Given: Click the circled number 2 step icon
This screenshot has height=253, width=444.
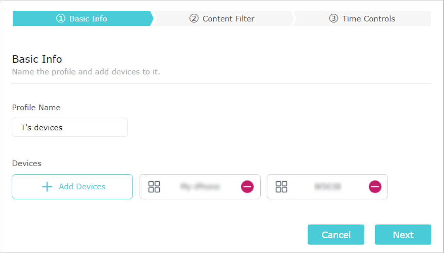Looking at the screenshot, I should point(194,19).
